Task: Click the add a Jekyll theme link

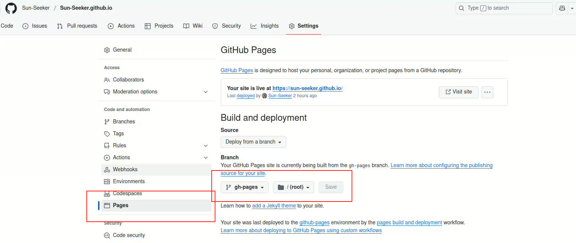Action: pos(274,206)
